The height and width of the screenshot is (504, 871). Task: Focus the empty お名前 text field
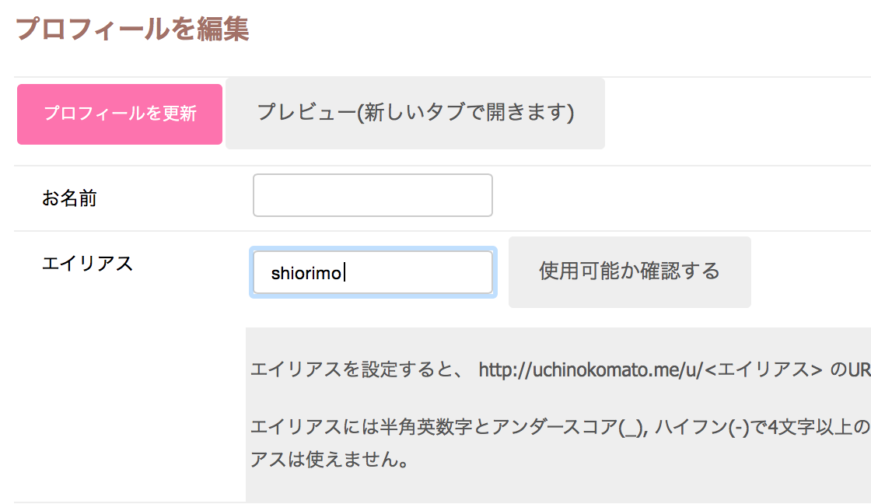373,195
